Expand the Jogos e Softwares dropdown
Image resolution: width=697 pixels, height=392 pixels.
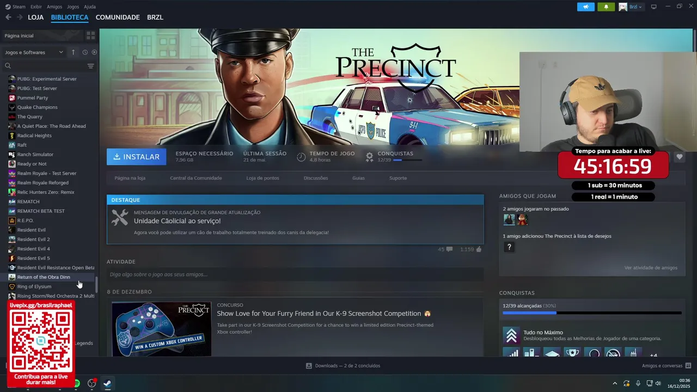click(34, 52)
